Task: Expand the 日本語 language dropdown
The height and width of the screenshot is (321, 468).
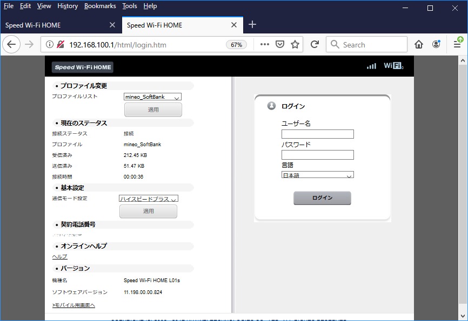Action: 317,175
